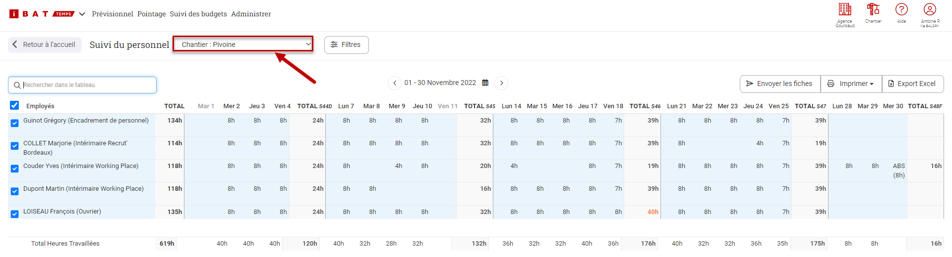Image resolution: width=952 pixels, height=257 pixels.
Task: Open the calendar date picker icon
Action: pyautogui.click(x=485, y=83)
